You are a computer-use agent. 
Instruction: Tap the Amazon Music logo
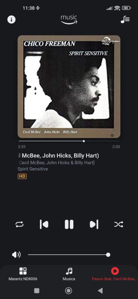[x=69, y=20]
